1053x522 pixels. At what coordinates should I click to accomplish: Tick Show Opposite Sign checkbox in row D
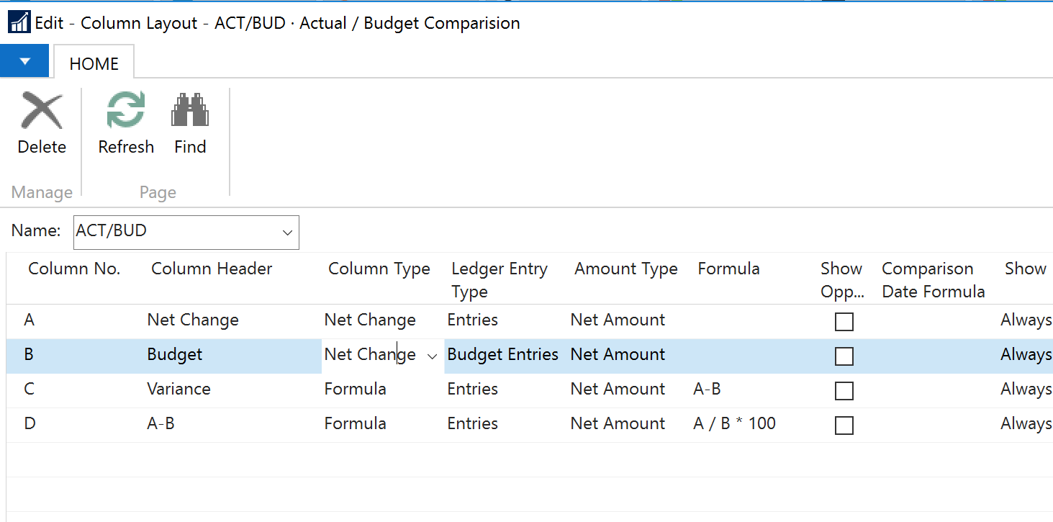tap(844, 425)
